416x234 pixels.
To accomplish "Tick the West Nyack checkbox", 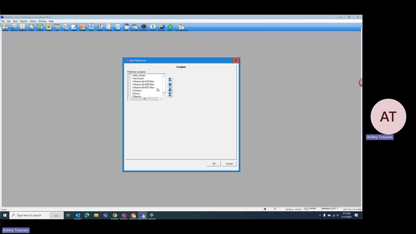I will [x=130, y=78].
